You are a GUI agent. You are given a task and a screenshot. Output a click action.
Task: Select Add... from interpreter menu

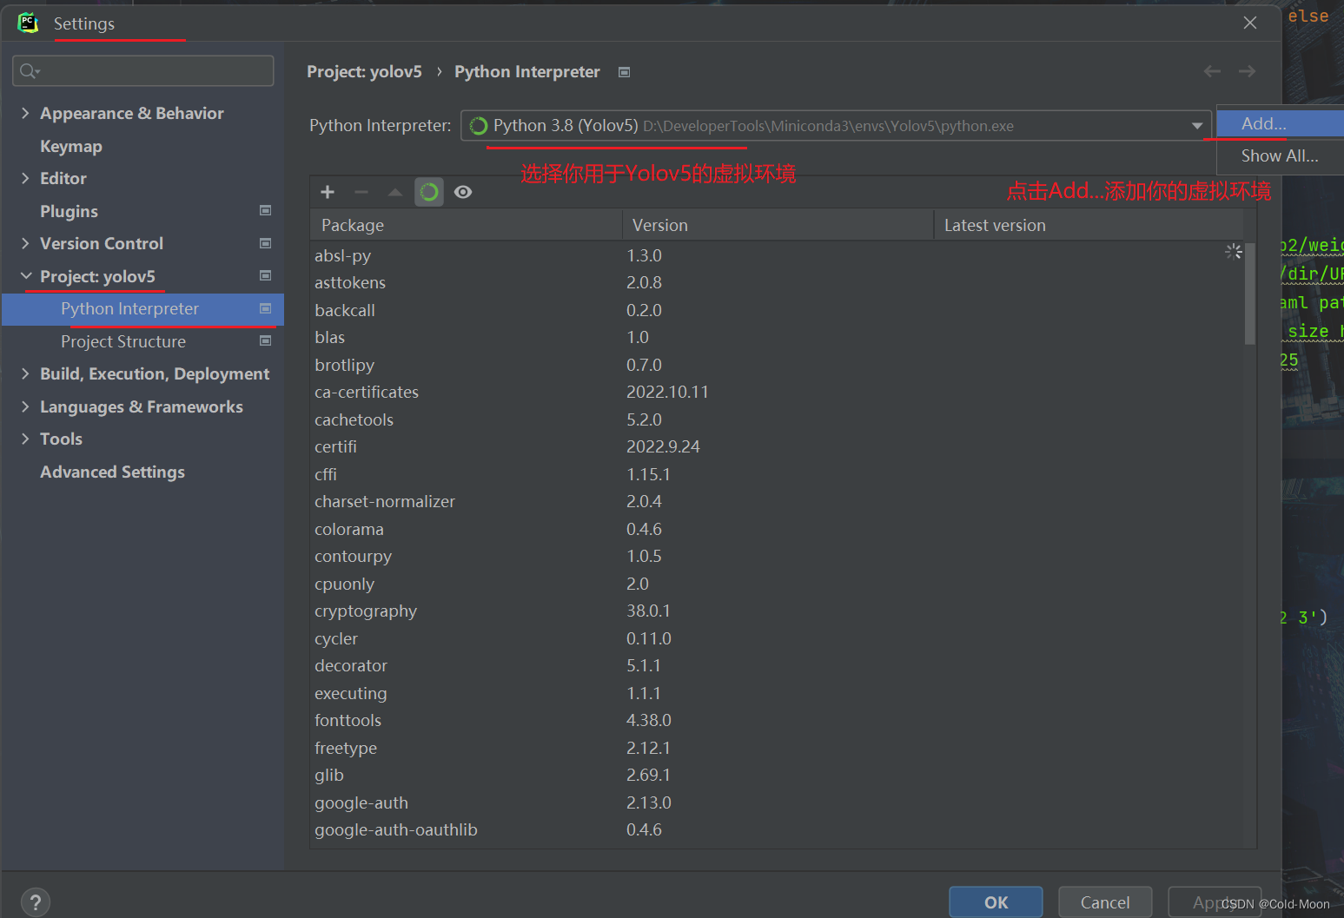pyautogui.click(x=1281, y=123)
